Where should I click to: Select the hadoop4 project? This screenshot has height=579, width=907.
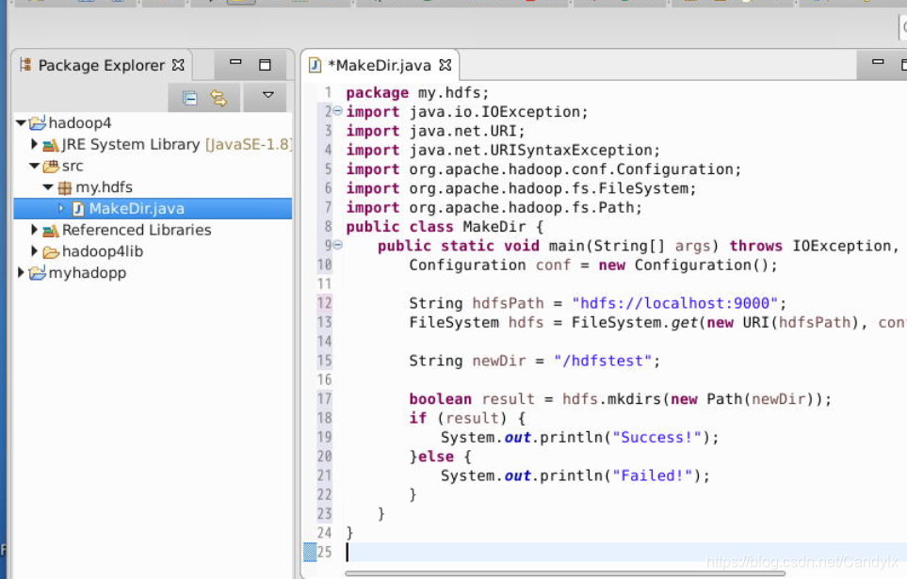[x=80, y=123]
